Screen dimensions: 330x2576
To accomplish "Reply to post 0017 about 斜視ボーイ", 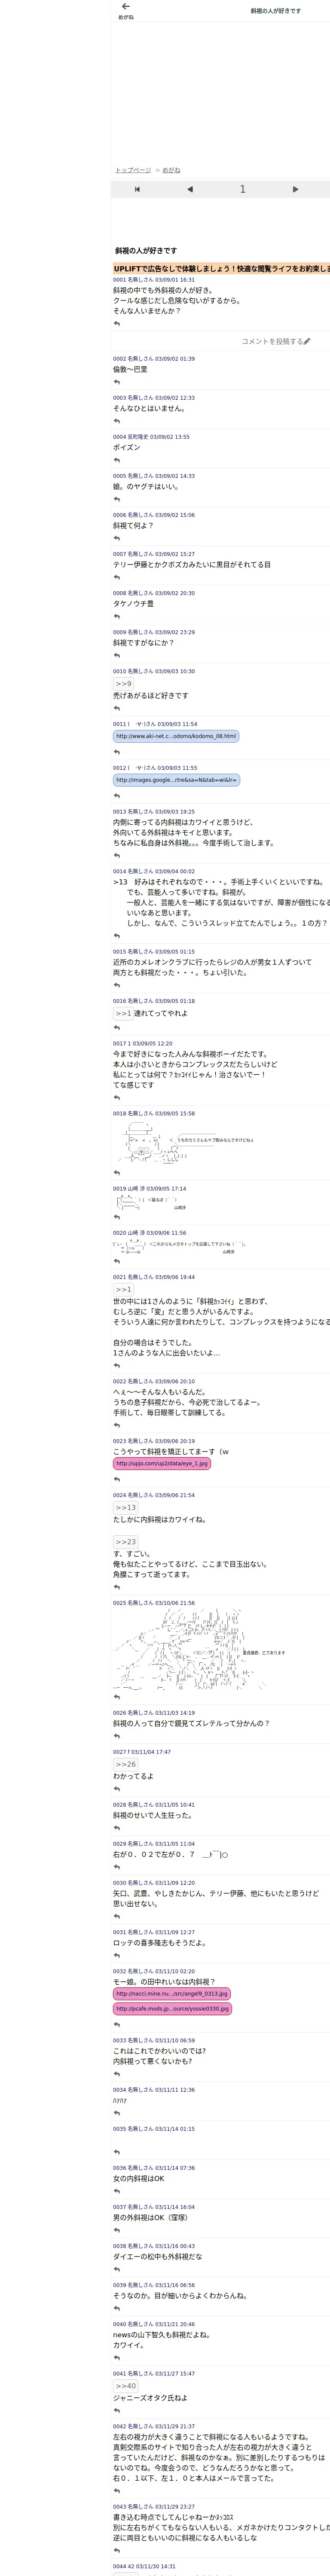I will tap(117, 1097).
